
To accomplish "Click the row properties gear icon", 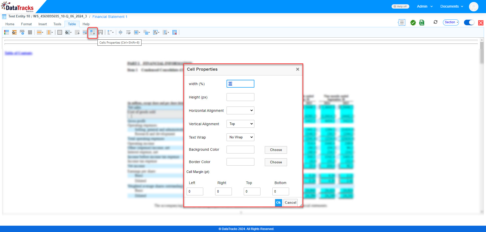I will point(85,32).
